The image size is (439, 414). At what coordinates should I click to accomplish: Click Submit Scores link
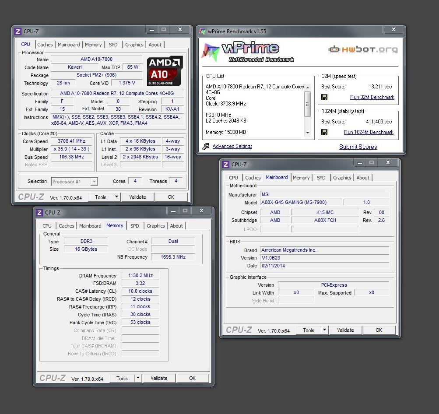358,147
